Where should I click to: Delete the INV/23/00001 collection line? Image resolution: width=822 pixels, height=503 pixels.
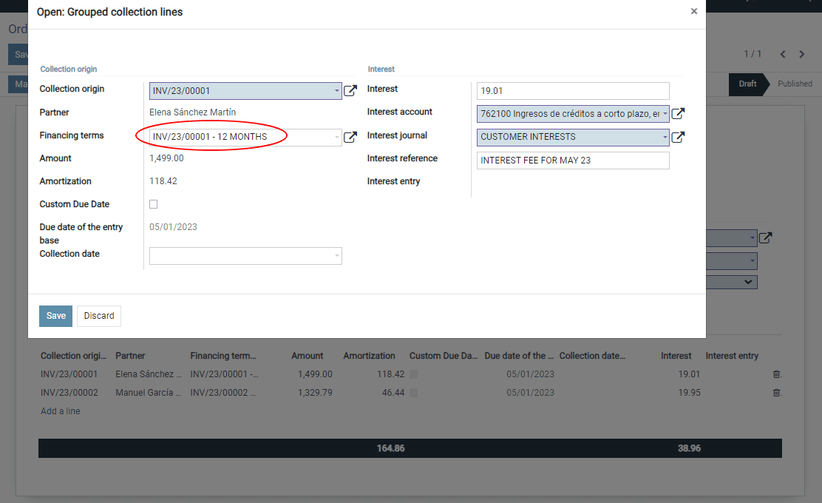[x=777, y=374]
